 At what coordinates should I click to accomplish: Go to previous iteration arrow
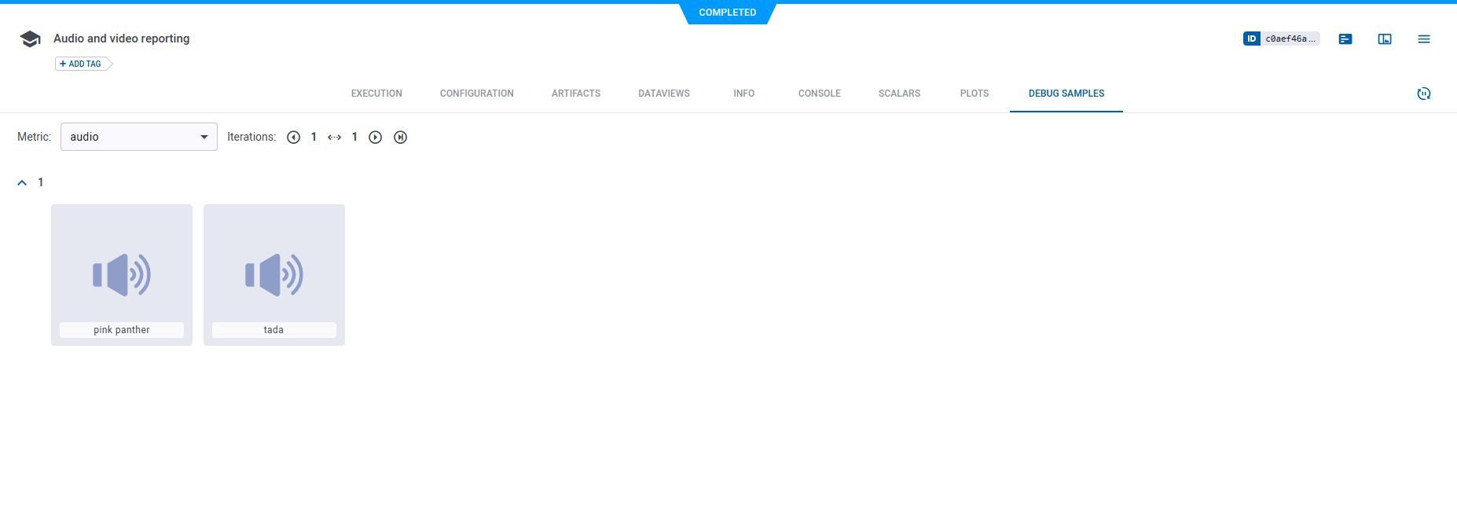click(293, 138)
